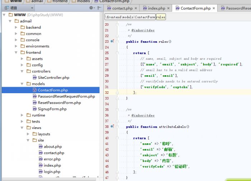This screenshot has height=181, width=251.
Task: Fold the rules() function code block
Action: [118, 42]
